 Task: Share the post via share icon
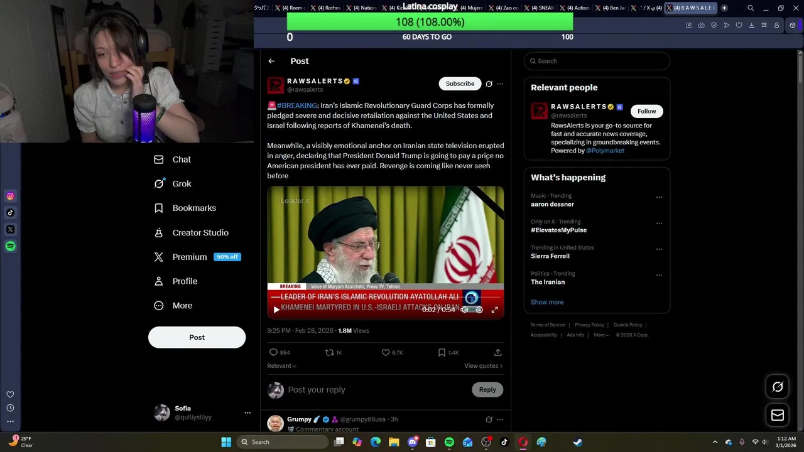497,352
